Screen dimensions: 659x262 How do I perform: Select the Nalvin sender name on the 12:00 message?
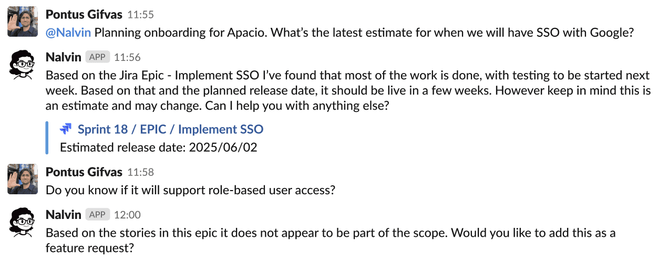point(63,215)
